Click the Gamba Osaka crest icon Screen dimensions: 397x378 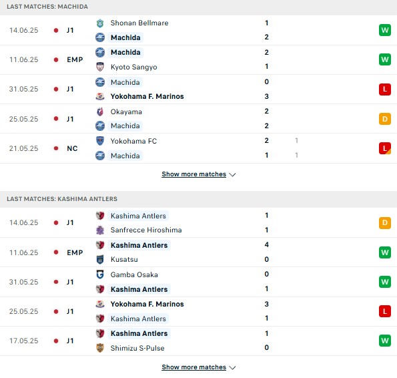click(x=100, y=274)
